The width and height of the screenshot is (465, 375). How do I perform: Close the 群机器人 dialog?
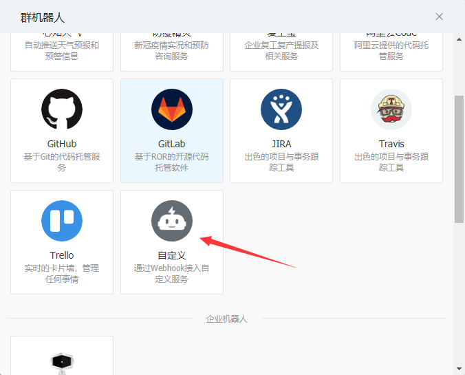[439, 17]
